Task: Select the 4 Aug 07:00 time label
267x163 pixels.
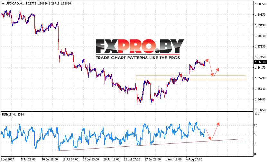Action: point(194,159)
